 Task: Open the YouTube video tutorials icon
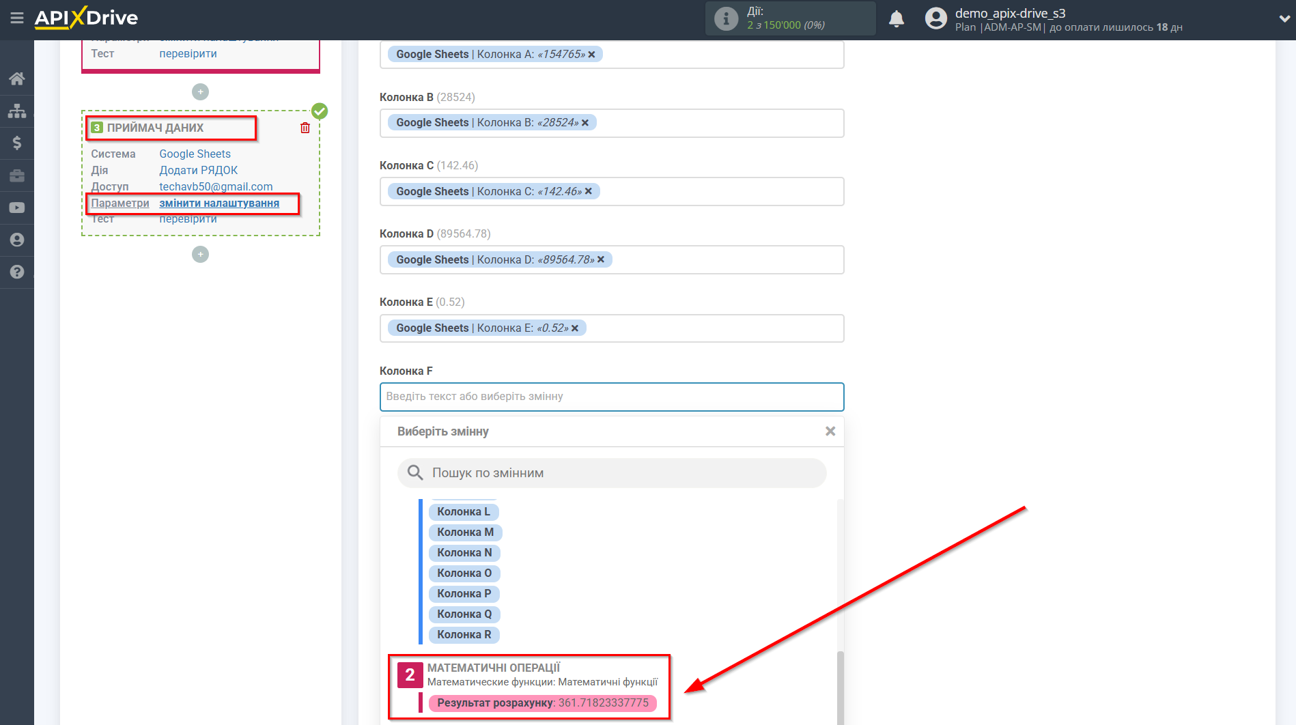[17, 208]
